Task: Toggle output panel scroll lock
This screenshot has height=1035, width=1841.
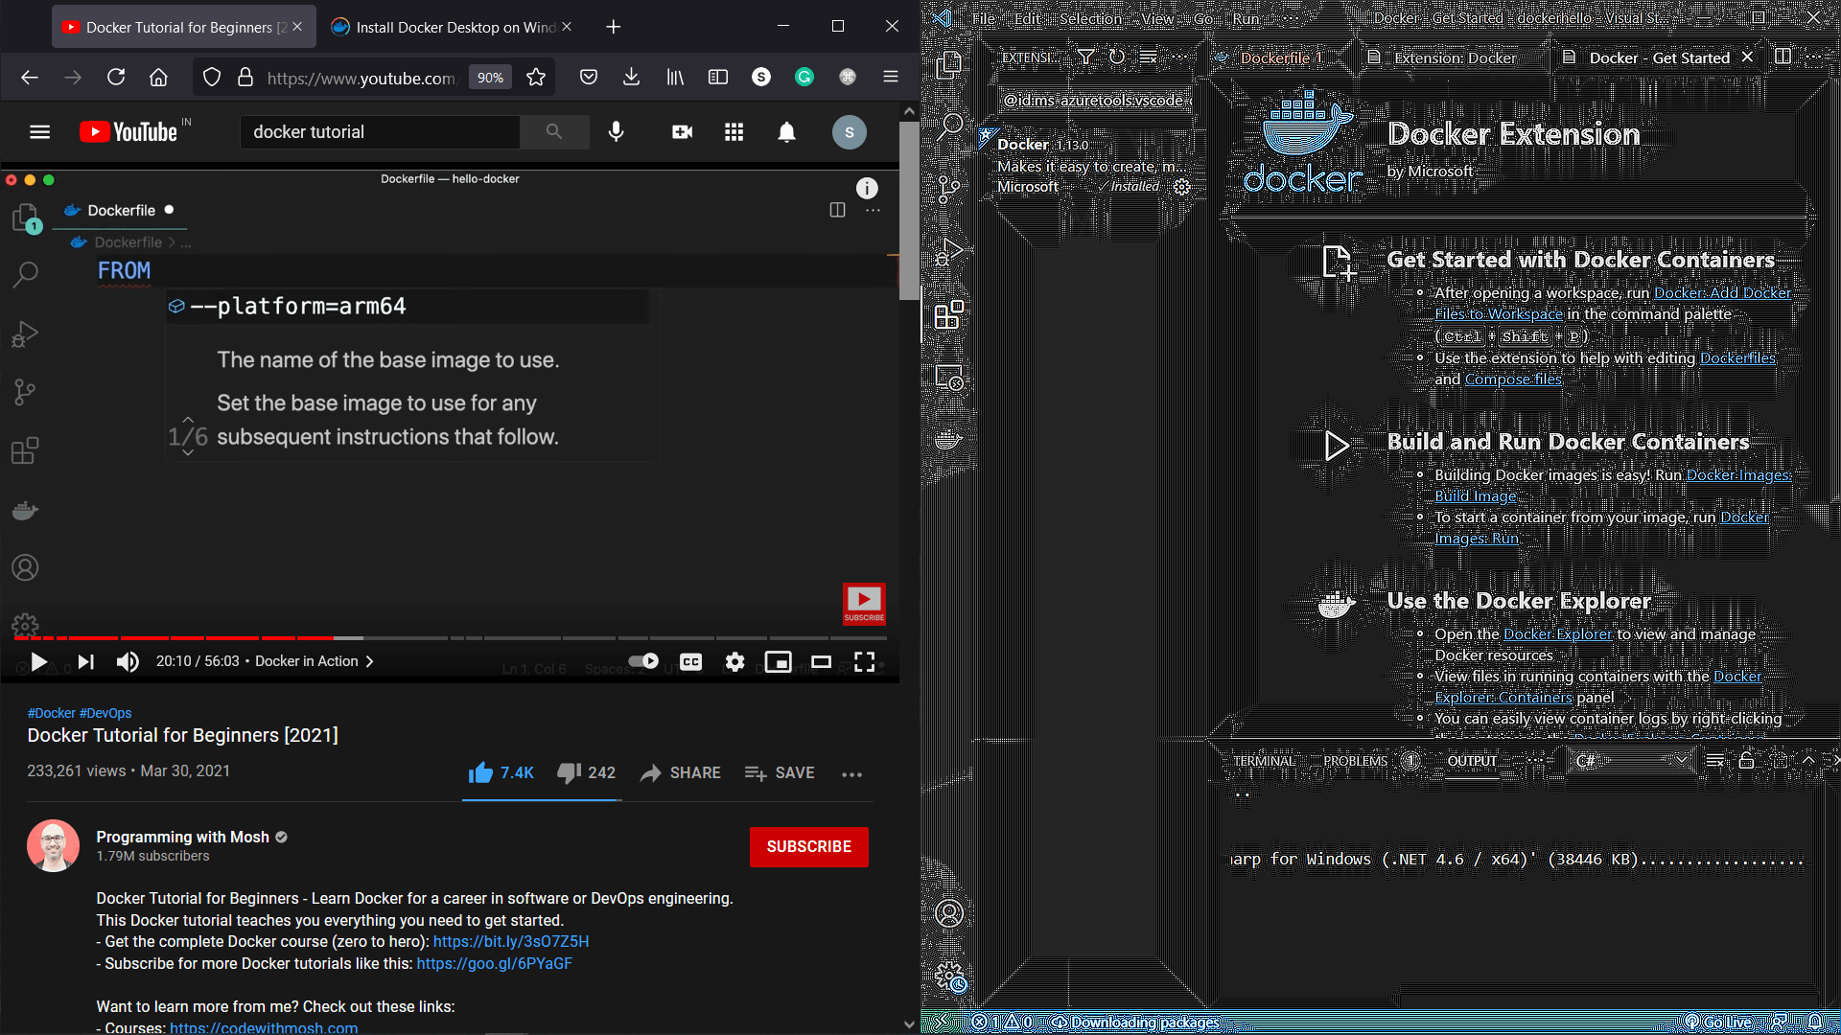Action: 1746,761
